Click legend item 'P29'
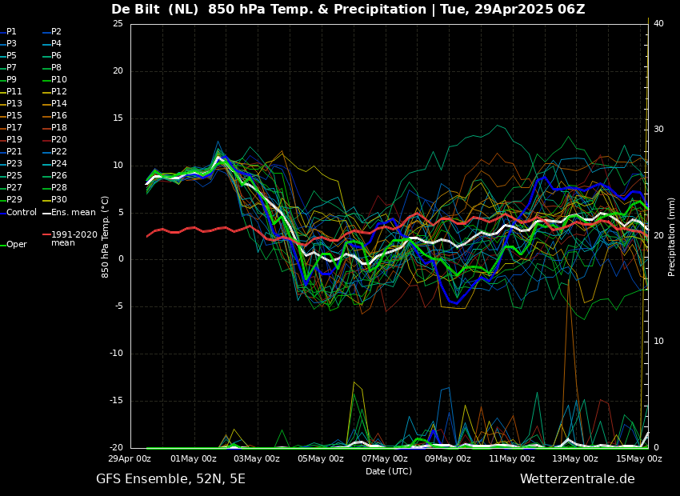The image size is (680, 496). [x=14, y=199]
